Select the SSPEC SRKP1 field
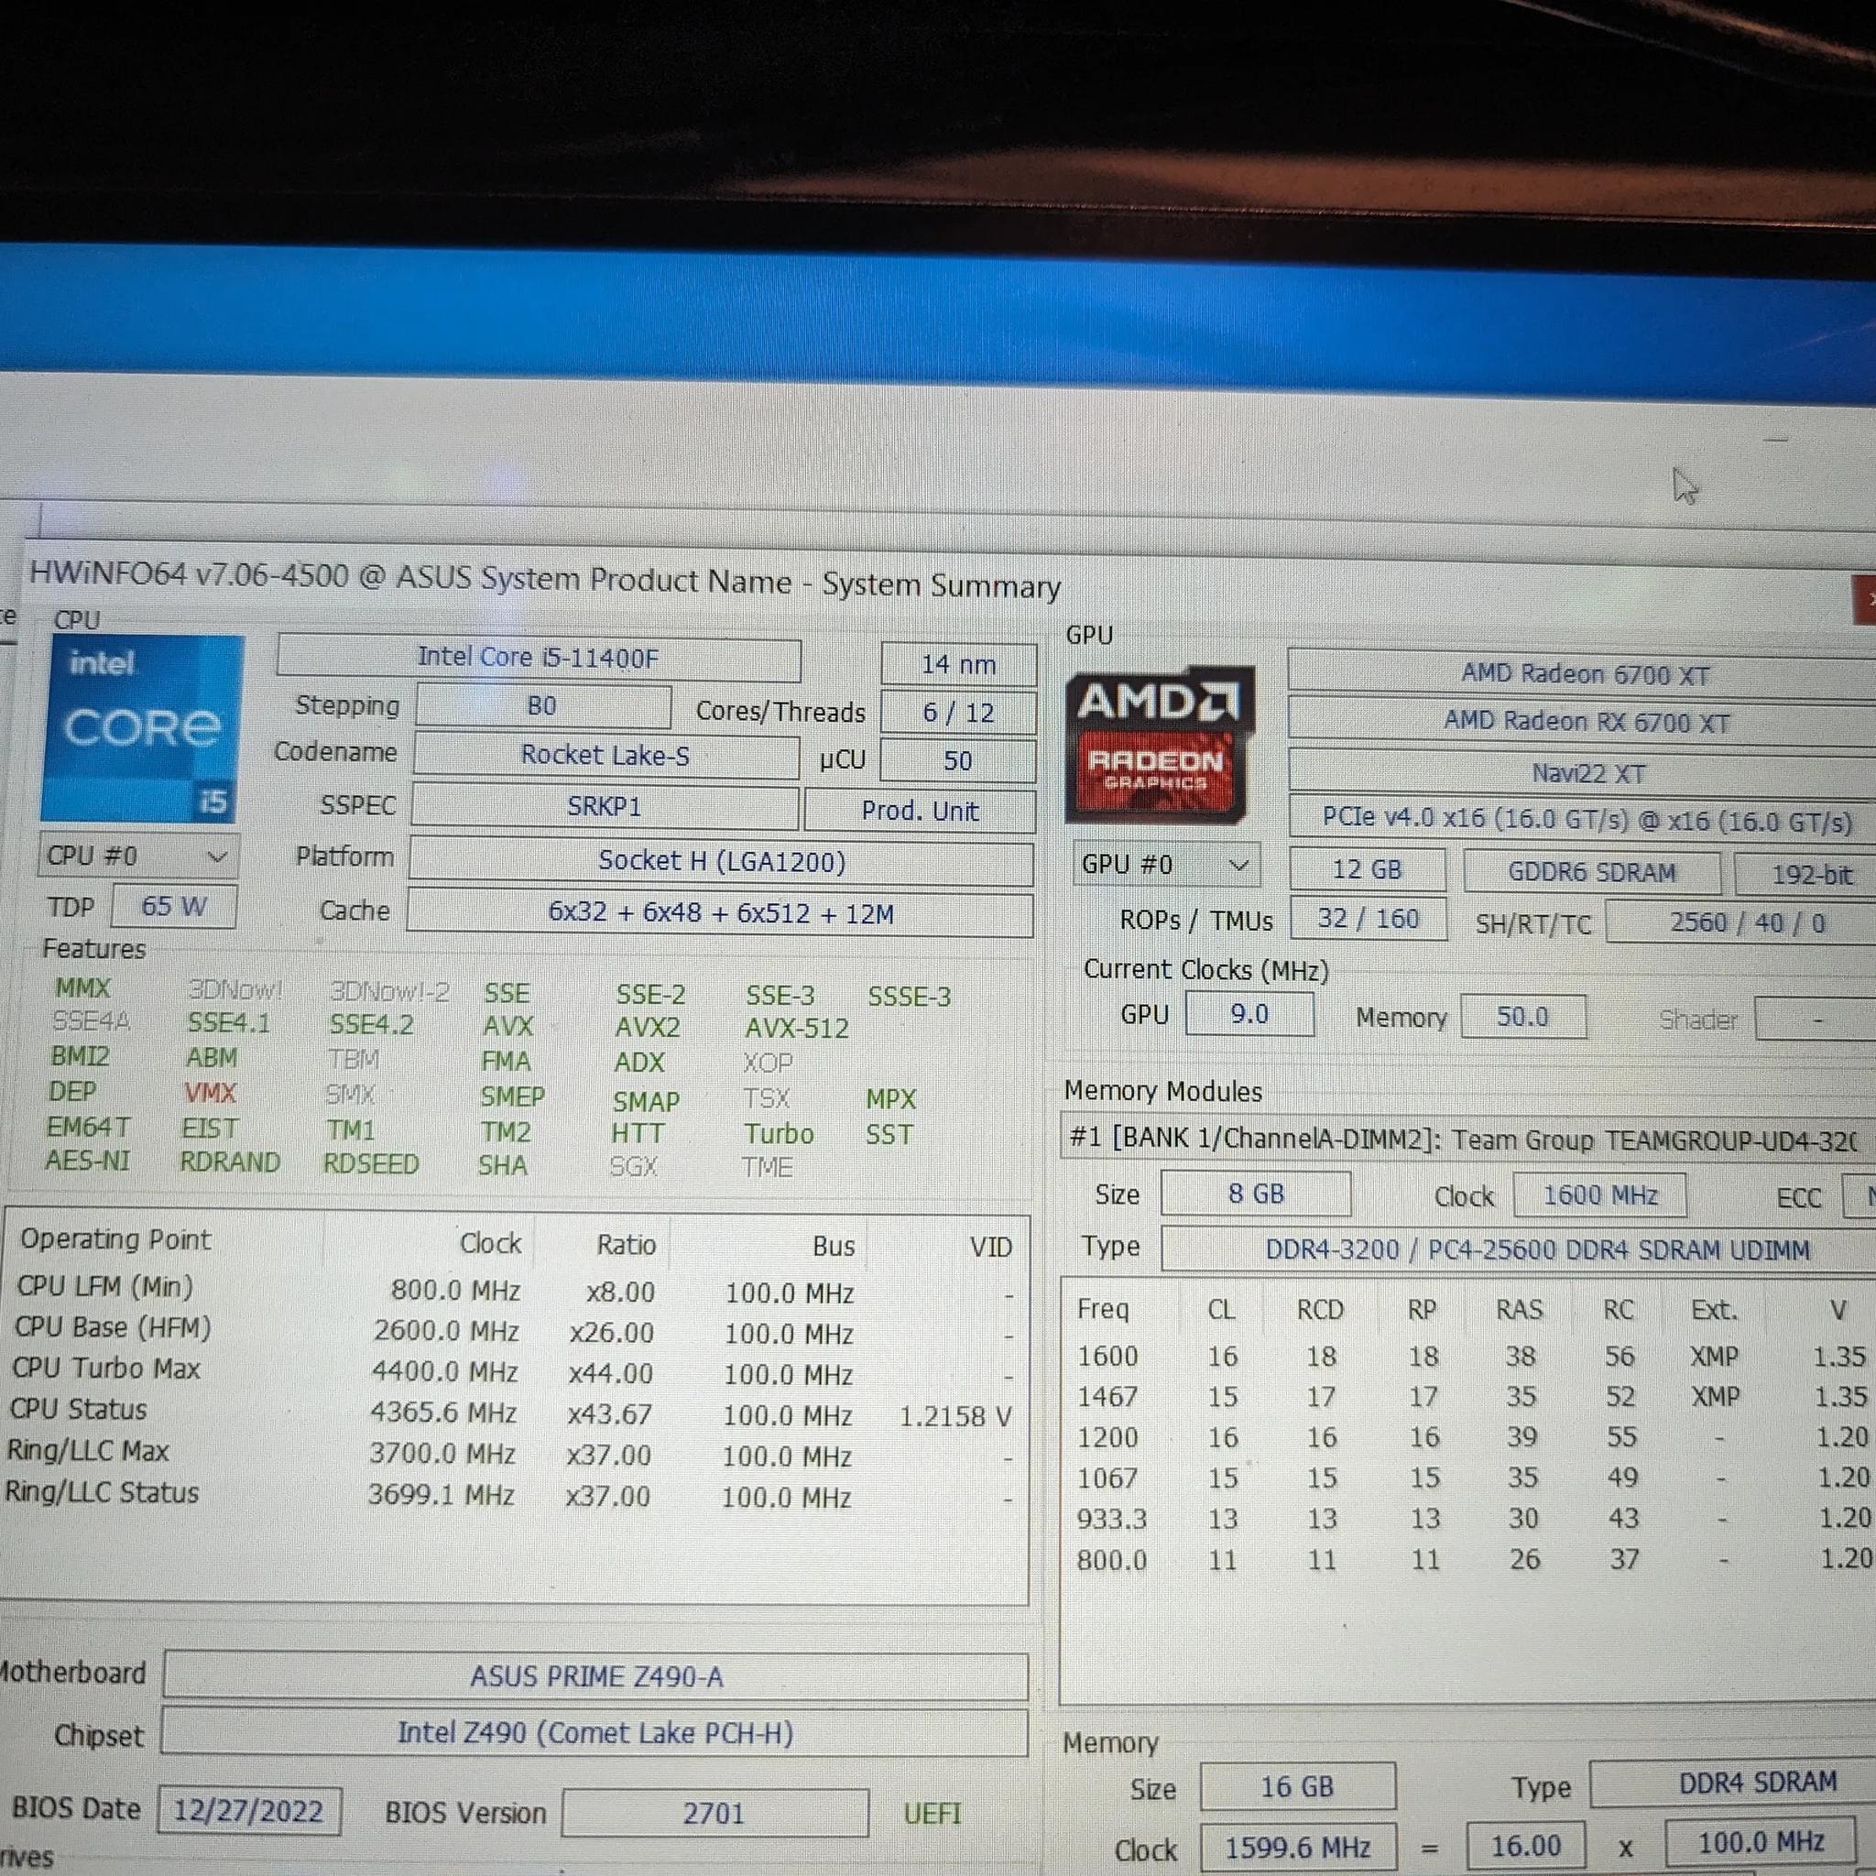This screenshot has height=1876, width=1876. pyautogui.click(x=605, y=807)
